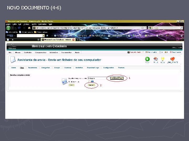This screenshot has height=141, width=189.
Task: Open the Favoritos menu in Firefox
Action: [34, 24]
